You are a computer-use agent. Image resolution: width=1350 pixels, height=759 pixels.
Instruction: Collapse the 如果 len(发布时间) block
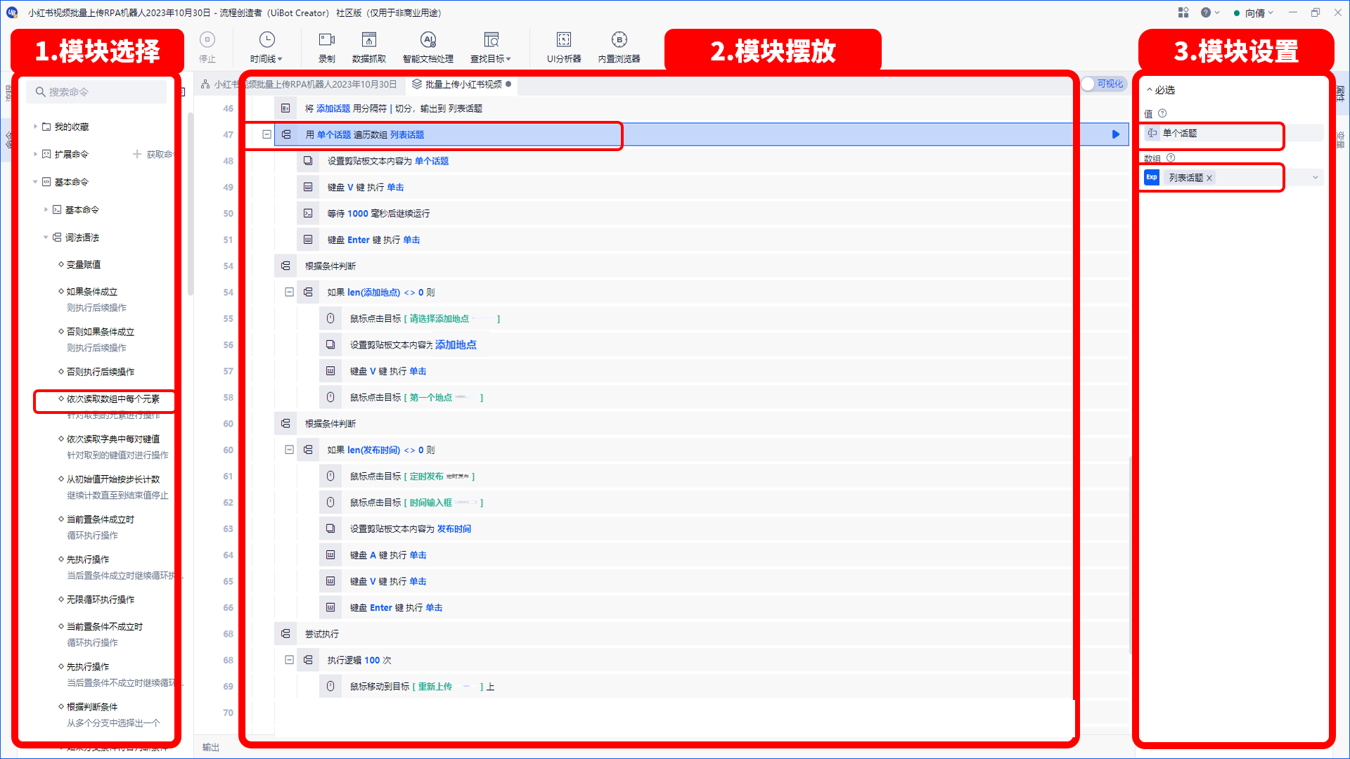click(x=289, y=449)
